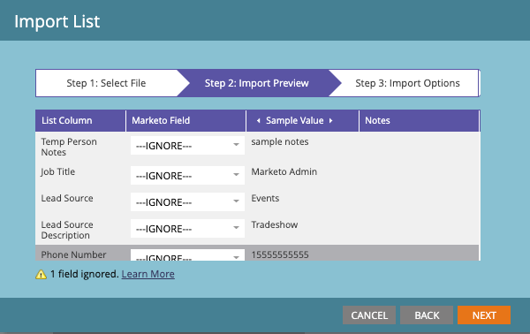Open the Learn More link
The width and height of the screenshot is (530, 334).
tap(148, 274)
